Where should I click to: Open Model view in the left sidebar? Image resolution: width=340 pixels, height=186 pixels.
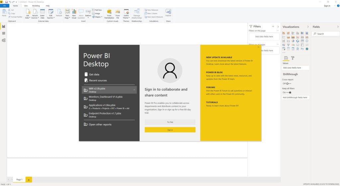pyautogui.click(x=4, y=40)
